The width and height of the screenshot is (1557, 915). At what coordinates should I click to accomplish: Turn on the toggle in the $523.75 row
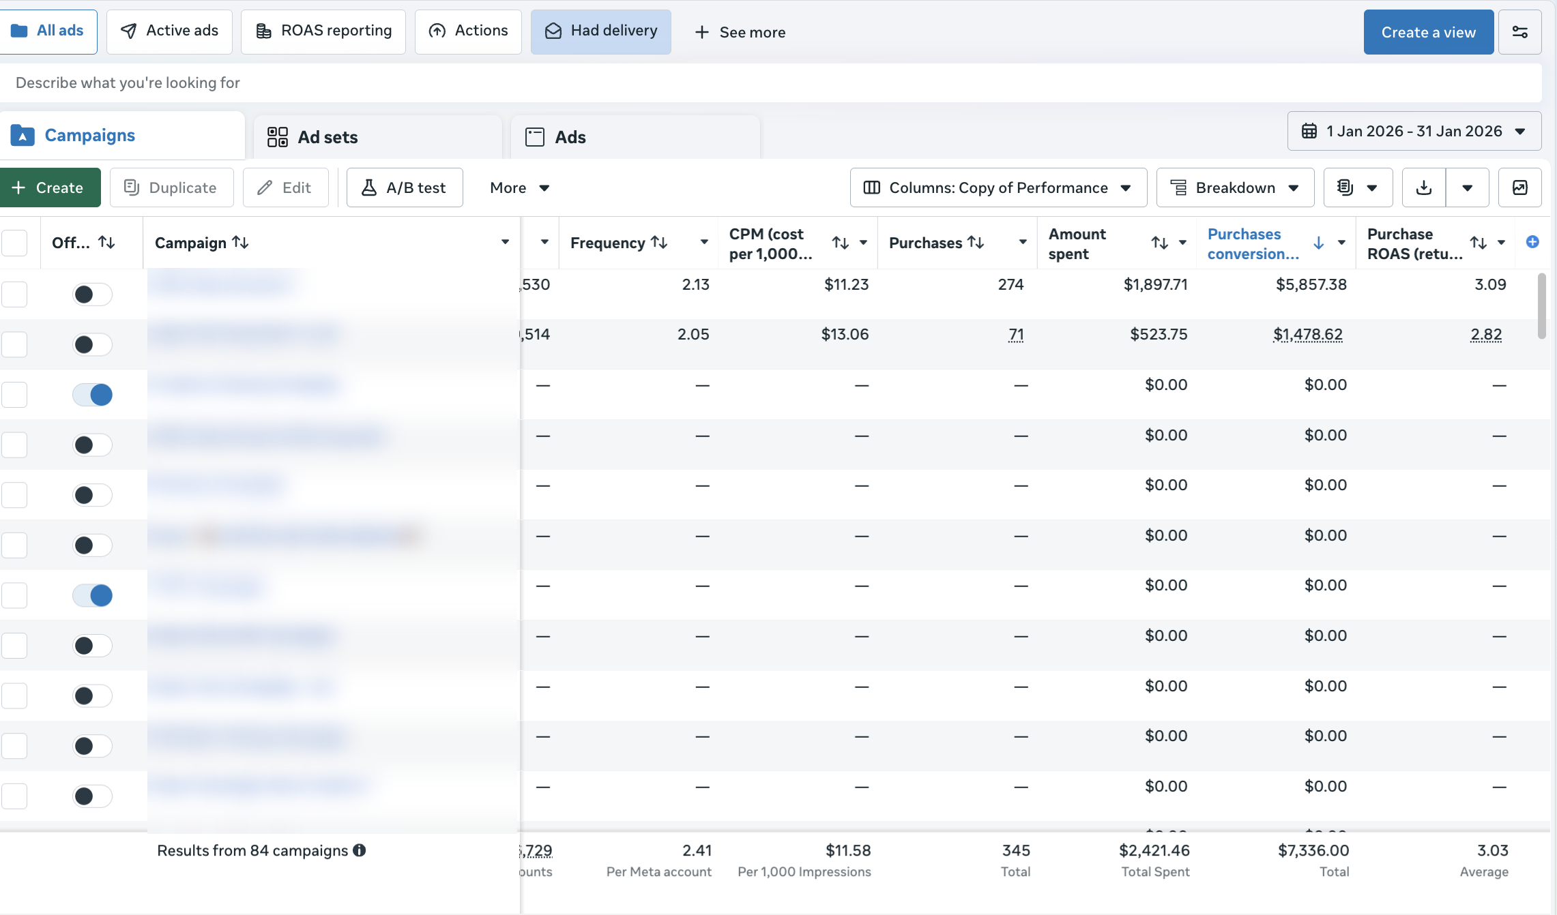[92, 344]
